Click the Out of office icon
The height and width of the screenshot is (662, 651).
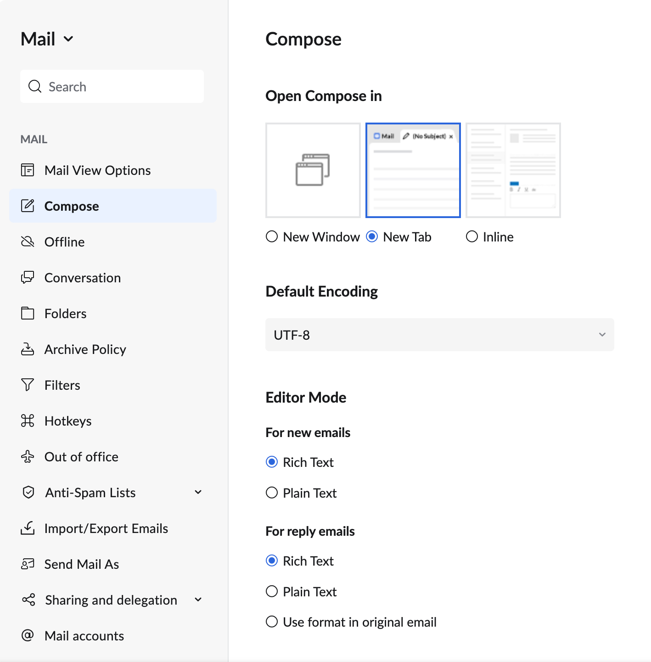point(28,456)
